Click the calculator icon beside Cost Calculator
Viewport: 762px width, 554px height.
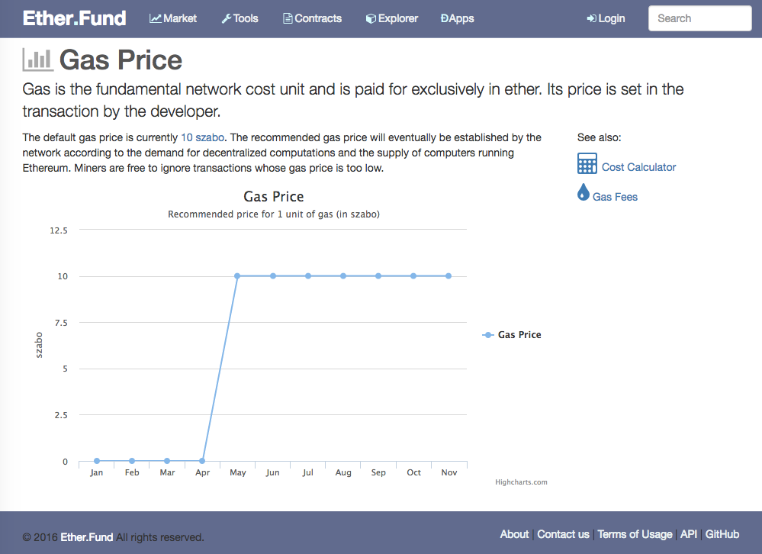[587, 164]
